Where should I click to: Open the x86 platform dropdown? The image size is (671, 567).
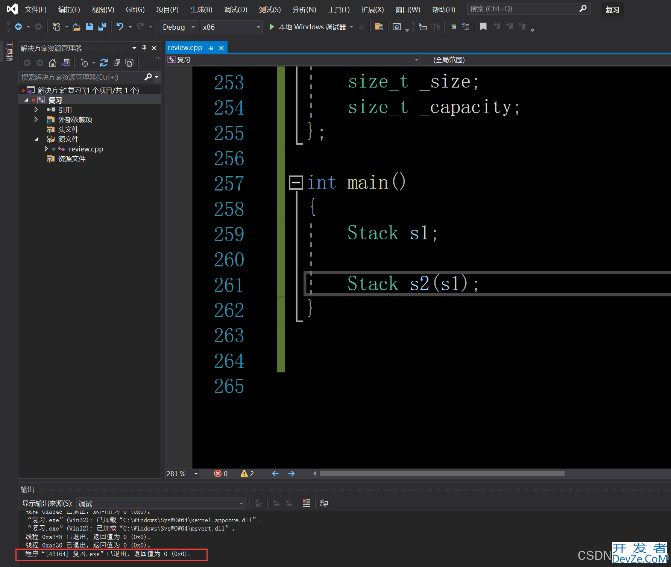[232, 27]
